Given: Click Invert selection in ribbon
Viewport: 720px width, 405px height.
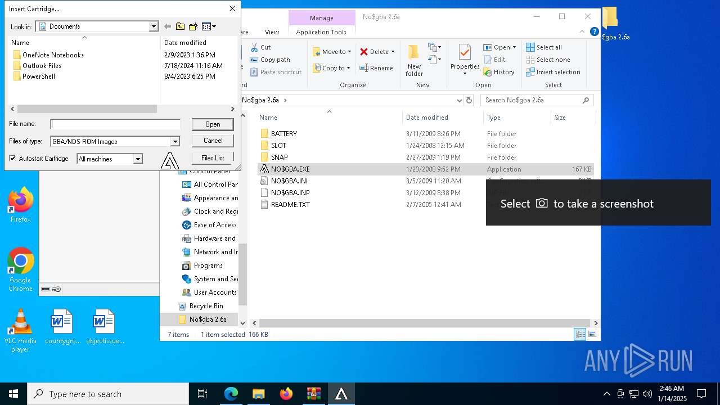Looking at the screenshot, I should (553, 72).
